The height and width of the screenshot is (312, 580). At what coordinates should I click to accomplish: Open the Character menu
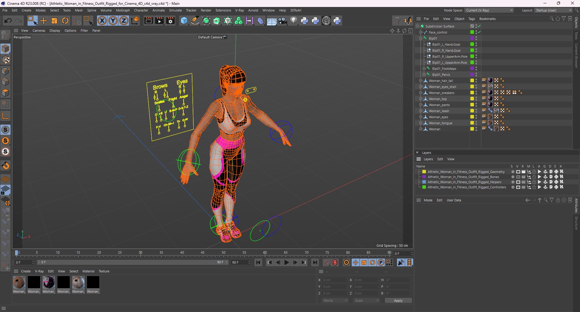[141, 10]
